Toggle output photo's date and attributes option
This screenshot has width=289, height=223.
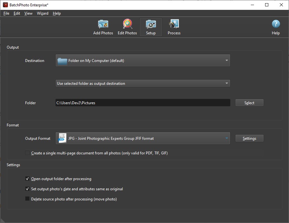coord(27,189)
